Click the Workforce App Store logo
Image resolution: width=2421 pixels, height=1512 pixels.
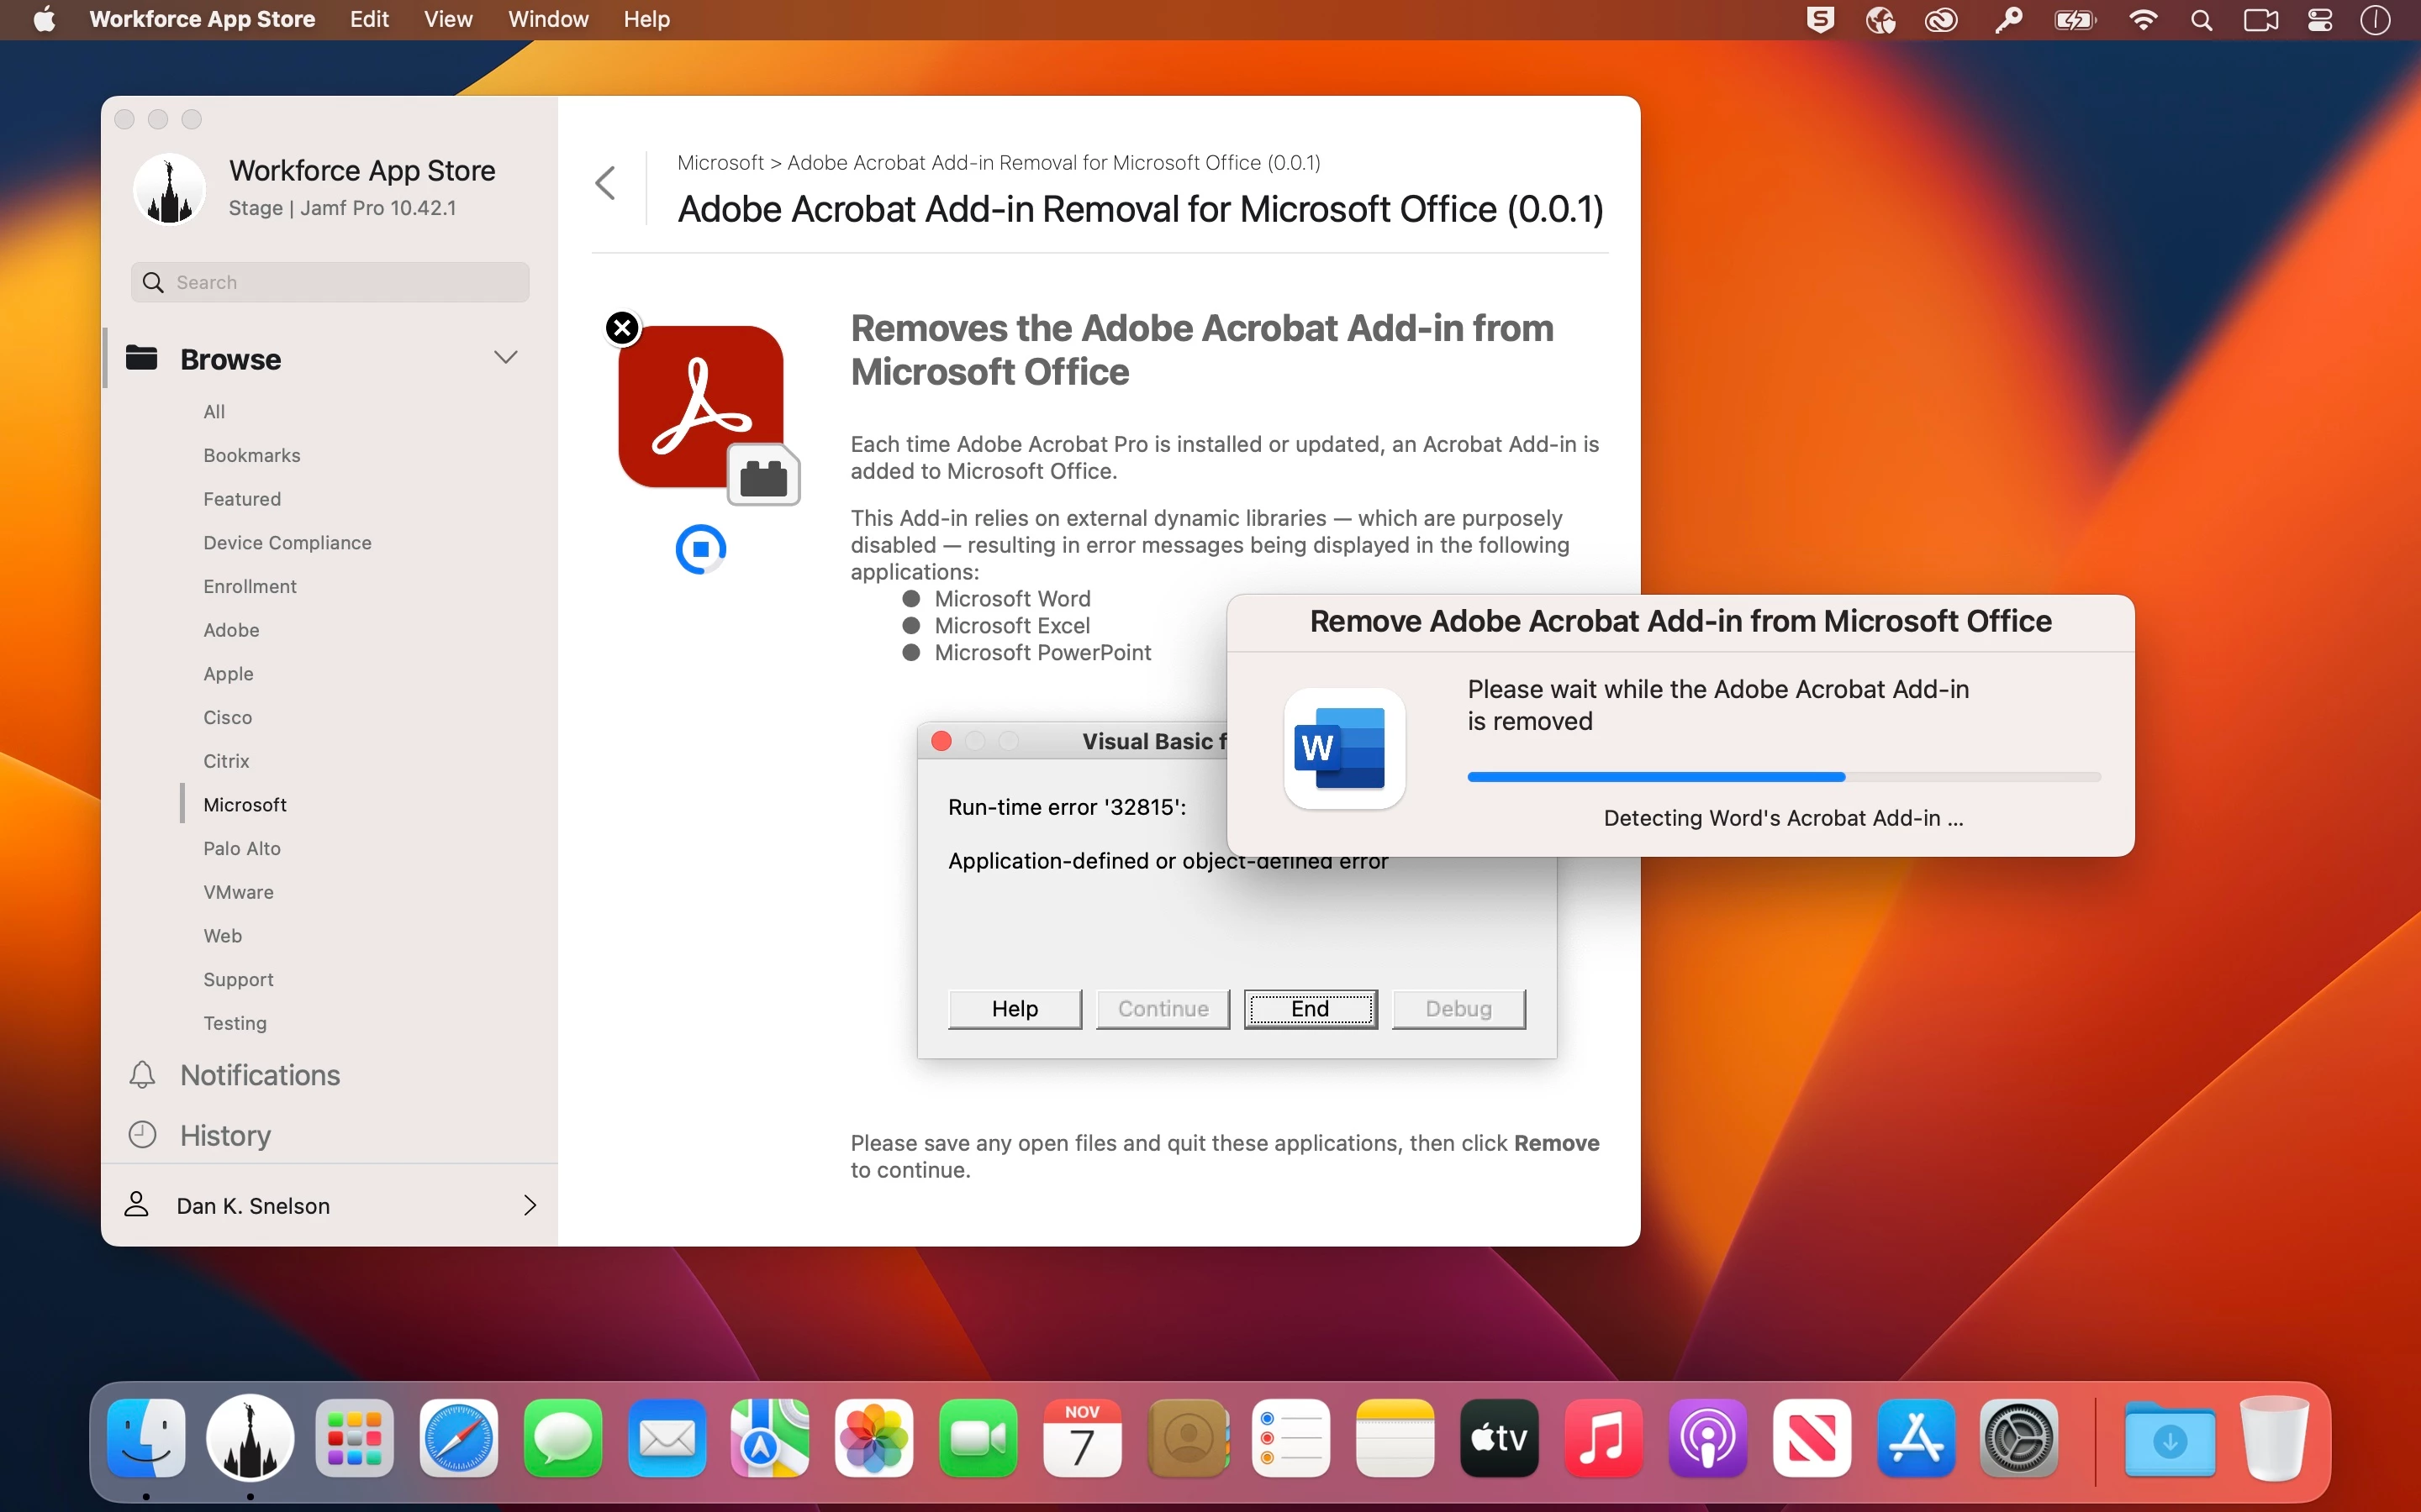pyautogui.click(x=169, y=189)
